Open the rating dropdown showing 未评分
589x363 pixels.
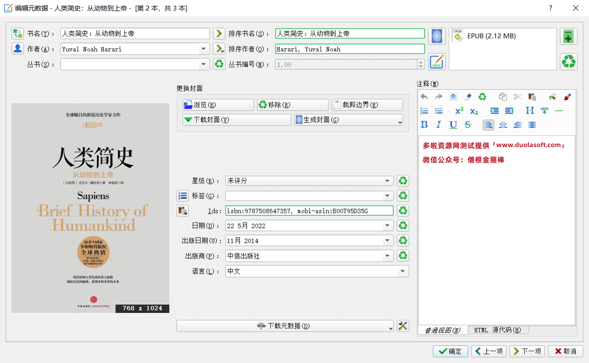(309, 181)
